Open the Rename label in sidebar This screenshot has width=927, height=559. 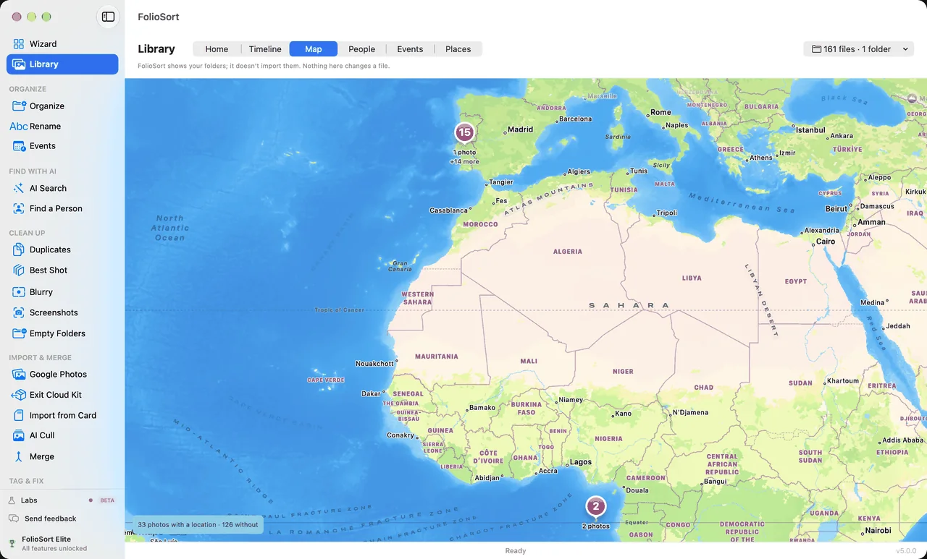(x=45, y=127)
